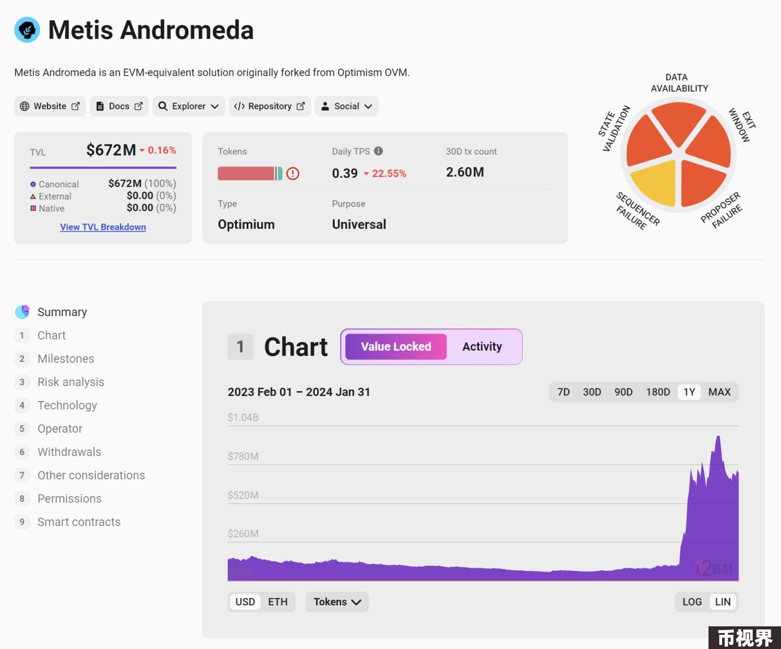Jump to Milestones section

coord(66,358)
